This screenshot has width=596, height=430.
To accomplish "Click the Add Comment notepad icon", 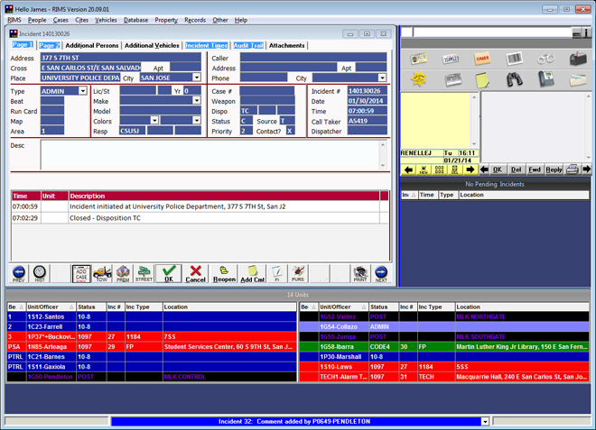I will (253, 273).
